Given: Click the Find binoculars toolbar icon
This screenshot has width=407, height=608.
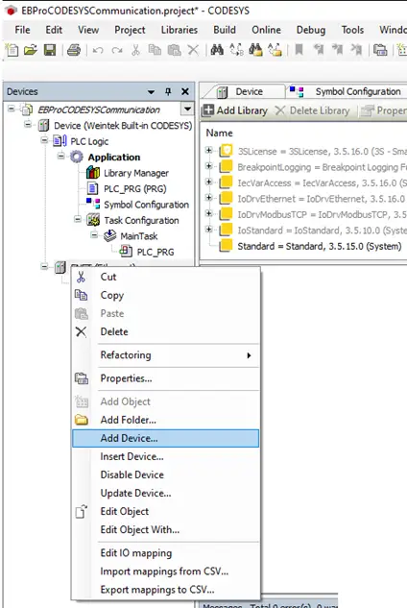Looking at the screenshot, I should [x=217, y=50].
